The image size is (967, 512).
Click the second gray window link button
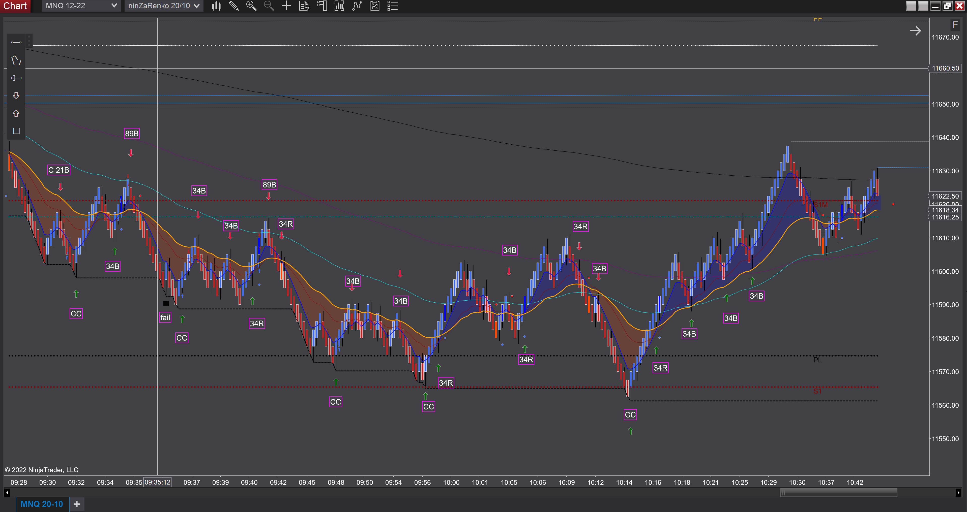[923, 6]
